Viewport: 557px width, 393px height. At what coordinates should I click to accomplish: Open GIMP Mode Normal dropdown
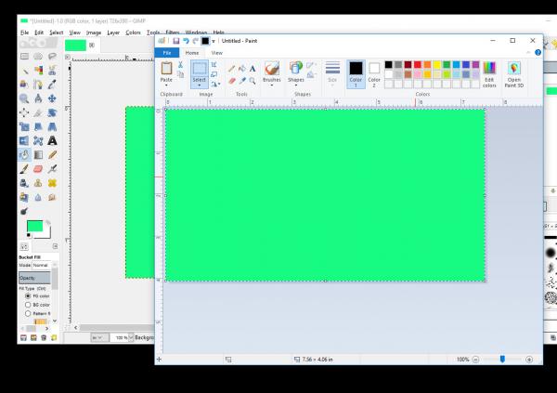42,266
